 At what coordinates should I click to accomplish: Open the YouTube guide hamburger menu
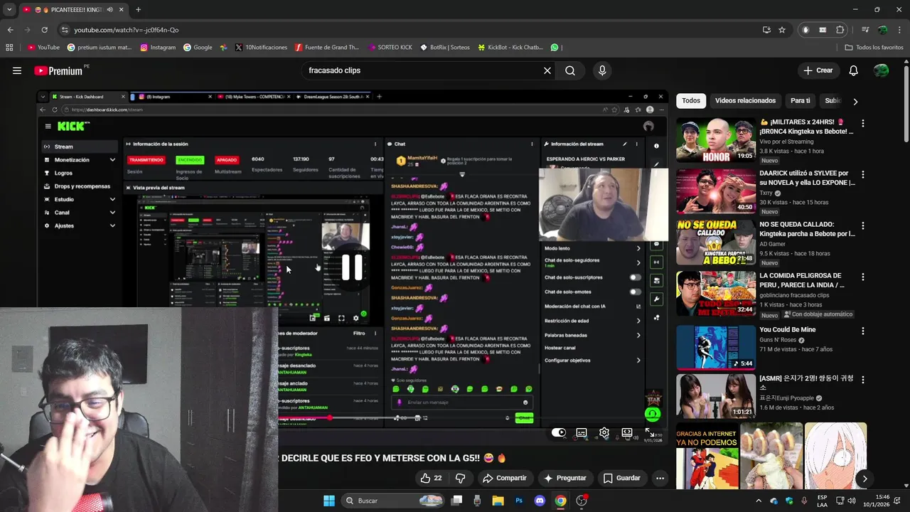[x=17, y=70]
